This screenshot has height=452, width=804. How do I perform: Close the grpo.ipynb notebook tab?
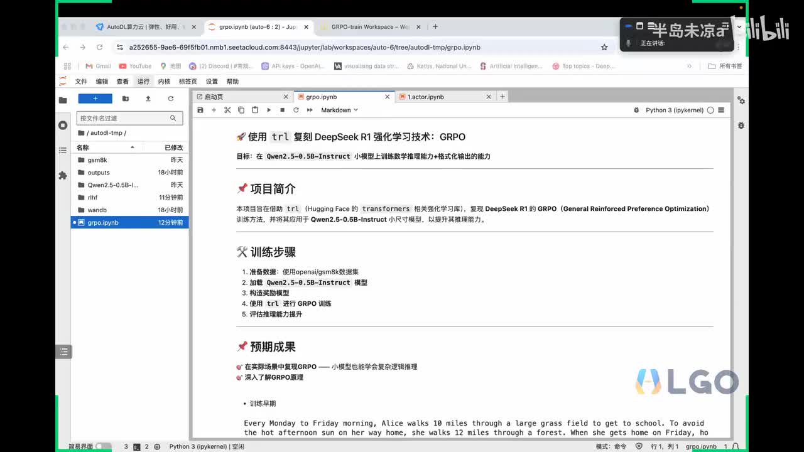[387, 97]
